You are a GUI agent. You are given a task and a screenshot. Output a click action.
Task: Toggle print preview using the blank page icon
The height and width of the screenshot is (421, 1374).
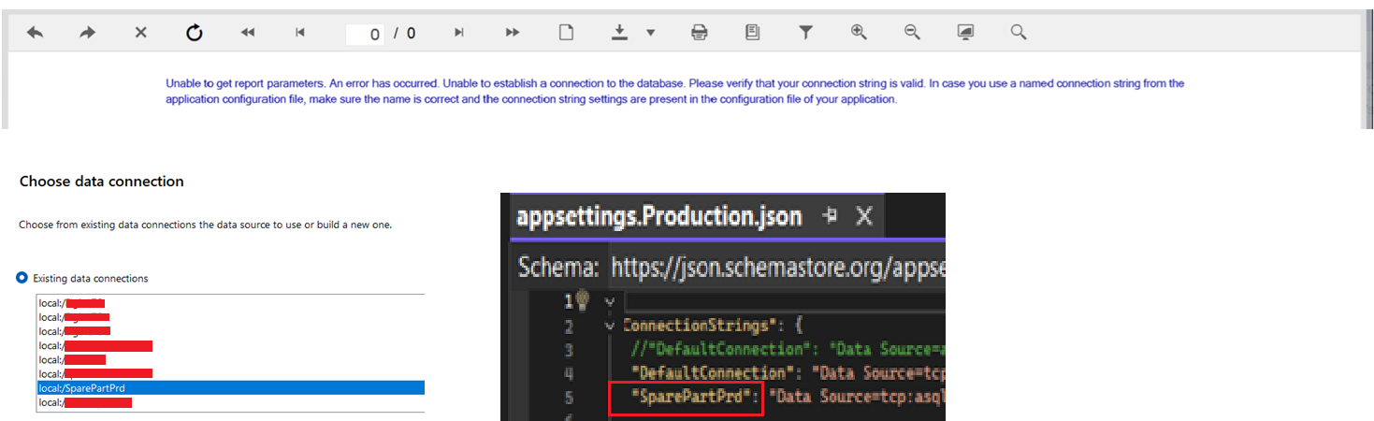(566, 33)
